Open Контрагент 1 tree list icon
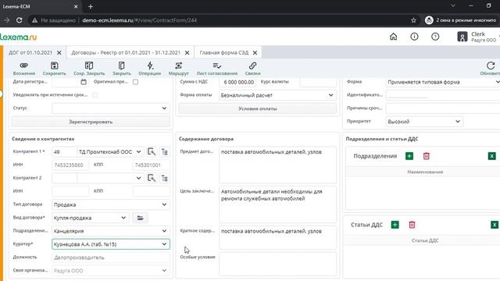 point(165,151)
